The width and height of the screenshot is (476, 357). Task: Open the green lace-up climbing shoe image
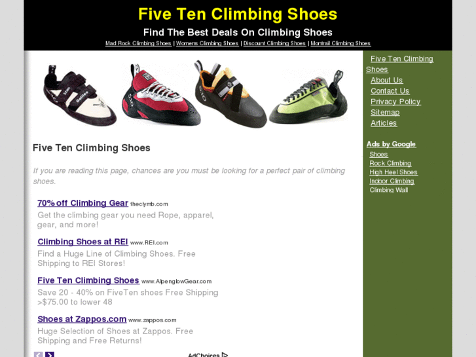pyautogui.click(x=309, y=98)
